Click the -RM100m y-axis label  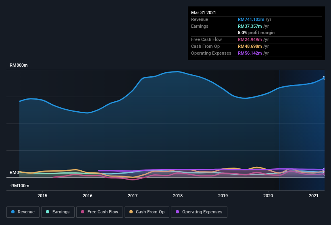point(19,186)
